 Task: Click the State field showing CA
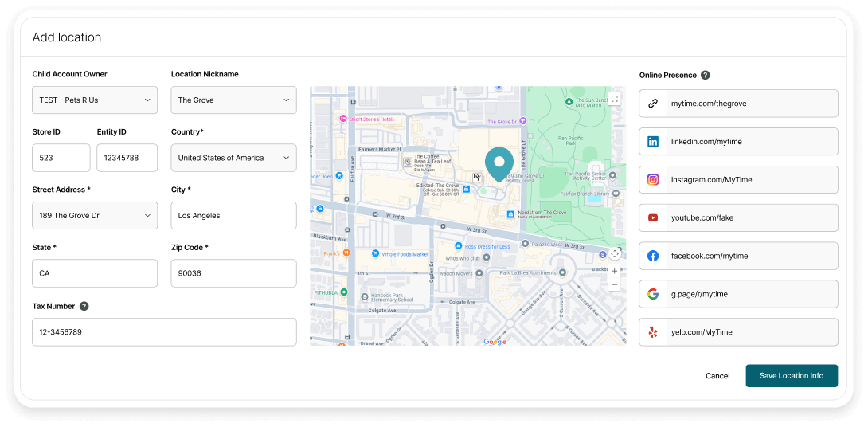[x=95, y=273]
